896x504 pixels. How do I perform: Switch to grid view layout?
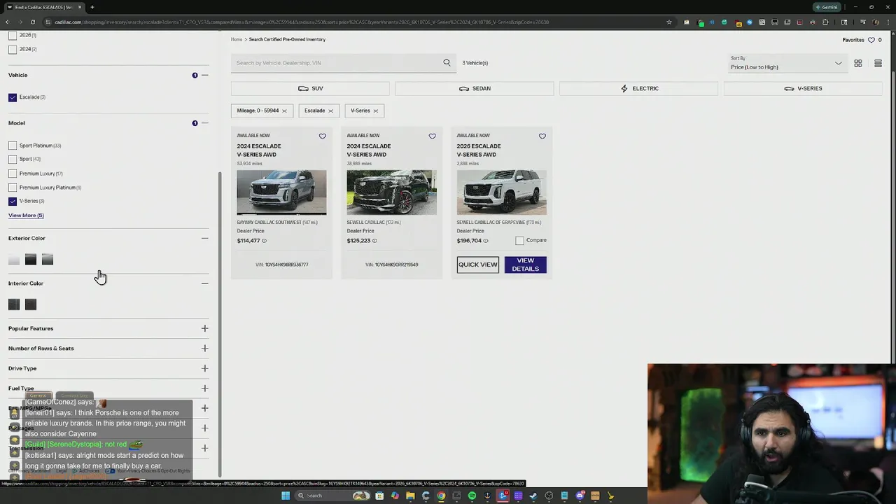tap(858, 64)
